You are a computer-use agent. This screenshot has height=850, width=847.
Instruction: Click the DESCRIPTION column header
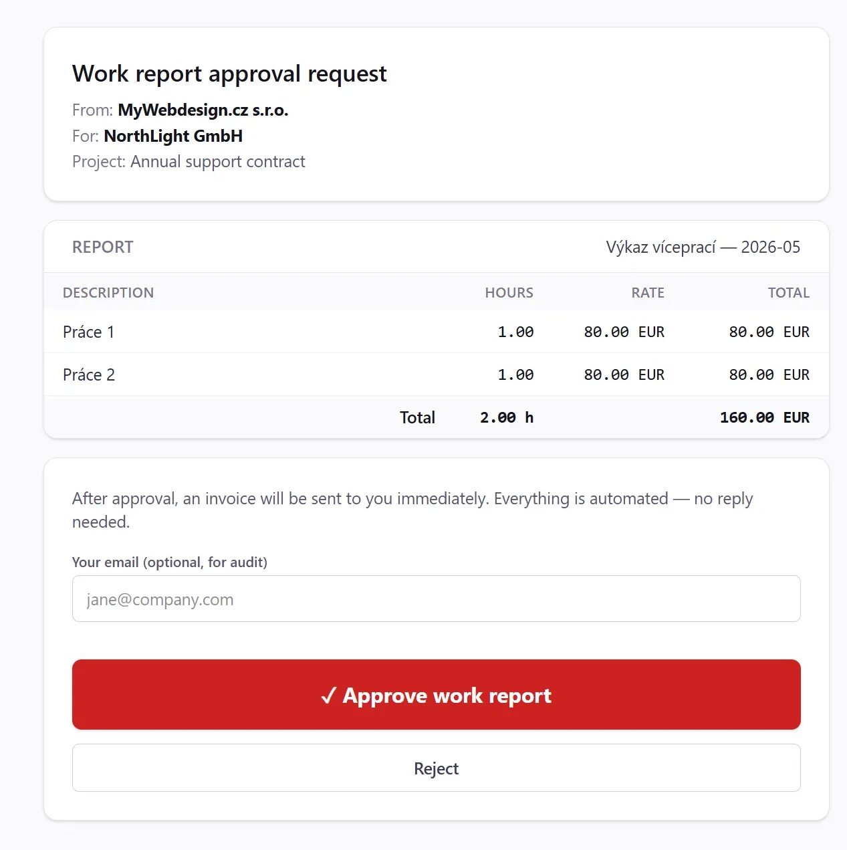coord(108,292)
